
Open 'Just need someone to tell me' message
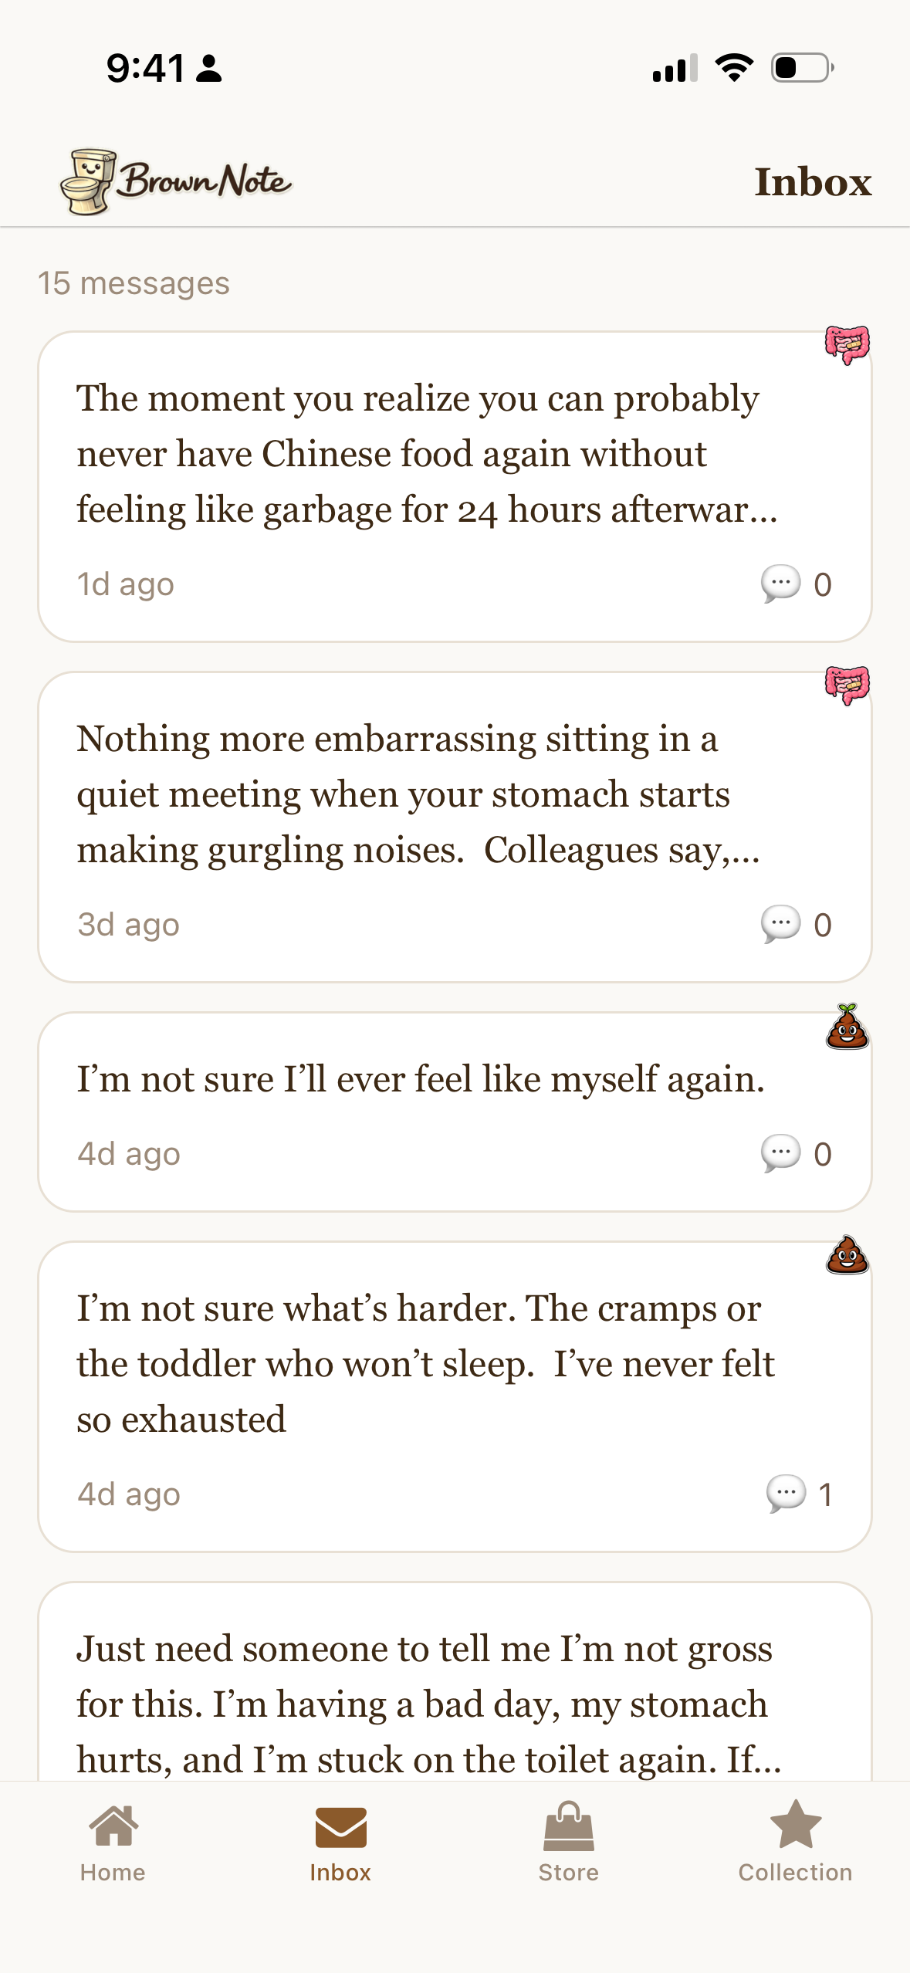tap(428, 1704)
